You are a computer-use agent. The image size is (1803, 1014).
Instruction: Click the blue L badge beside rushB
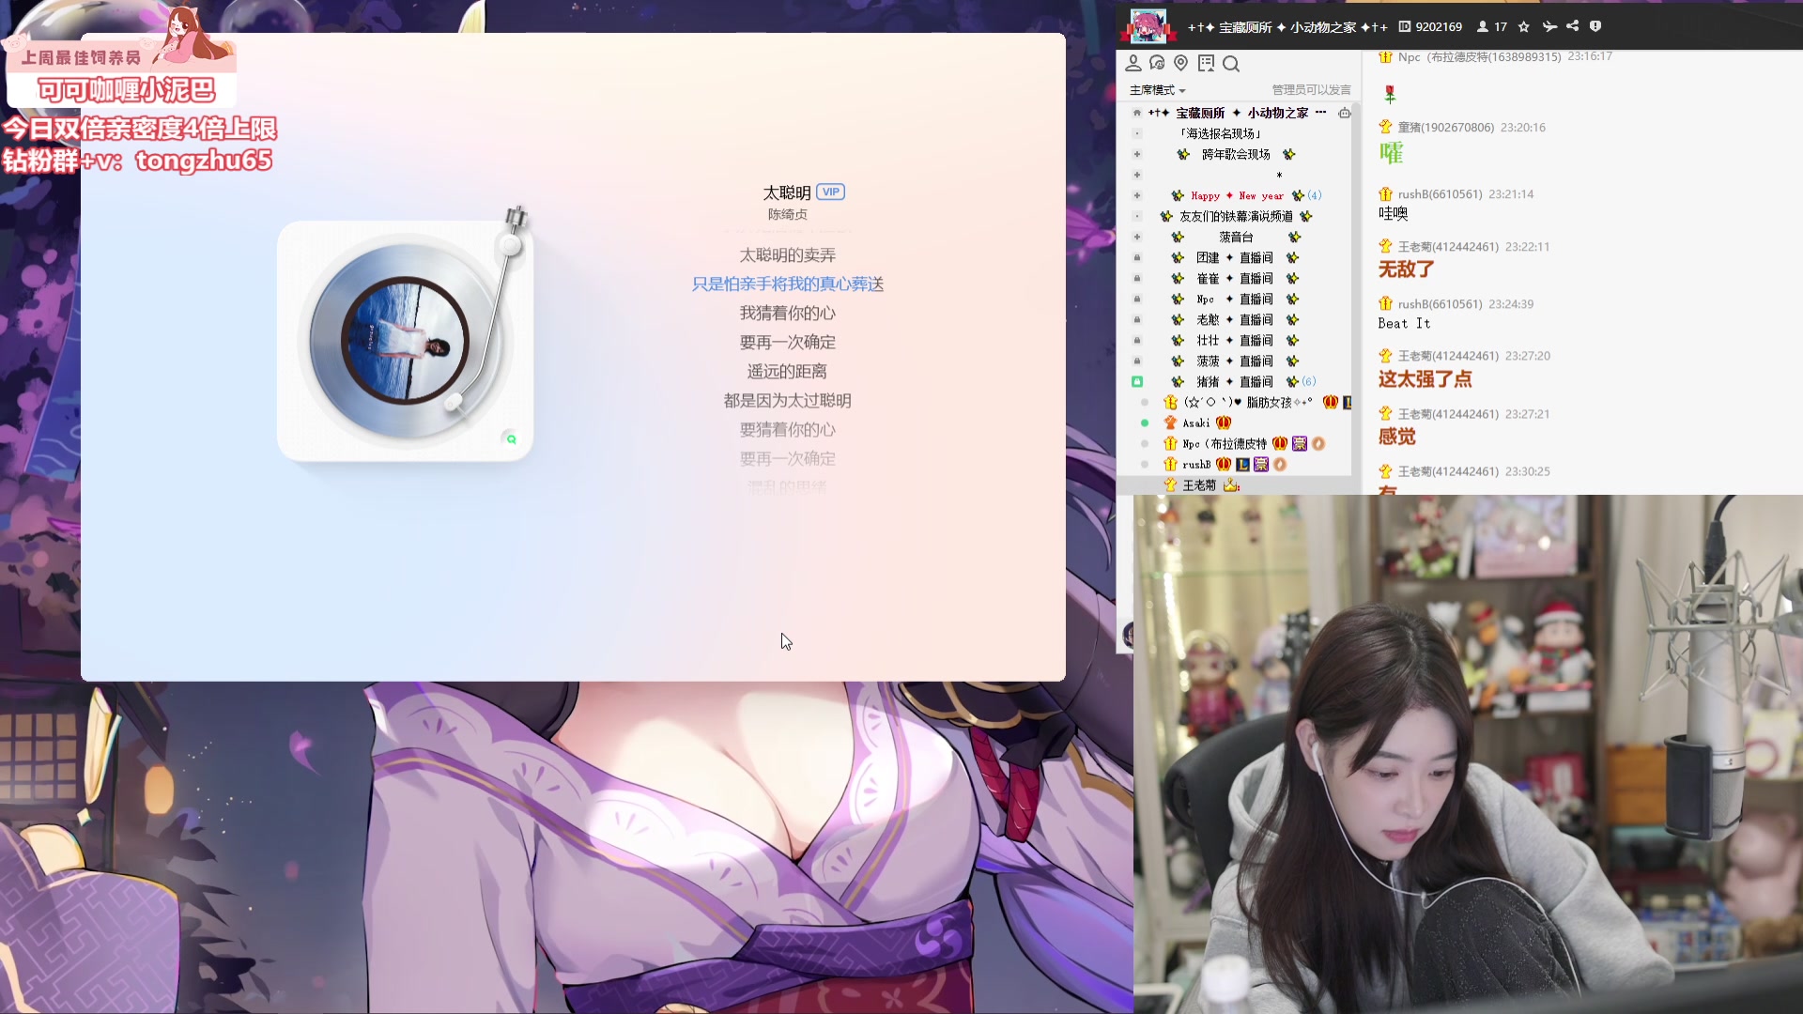[1242, 464]
